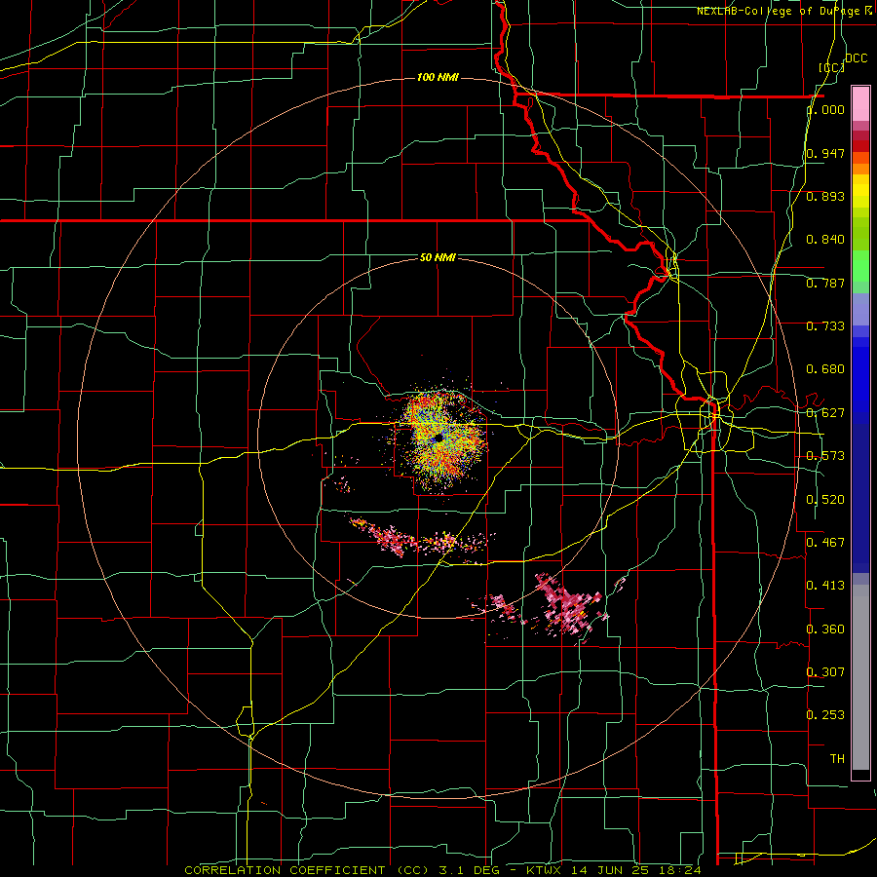This screenshot has height=877, width=877.
Task: Select the DCC product label
Action: coord(856,58)
